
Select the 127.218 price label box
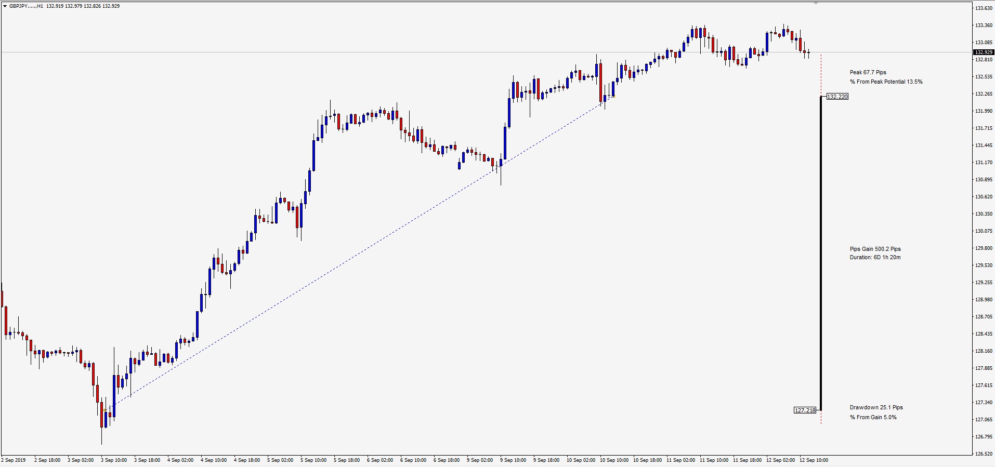(x=805, y=410)
